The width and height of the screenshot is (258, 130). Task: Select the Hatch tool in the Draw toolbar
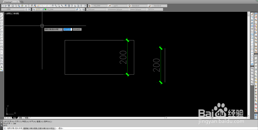point(2,55)
